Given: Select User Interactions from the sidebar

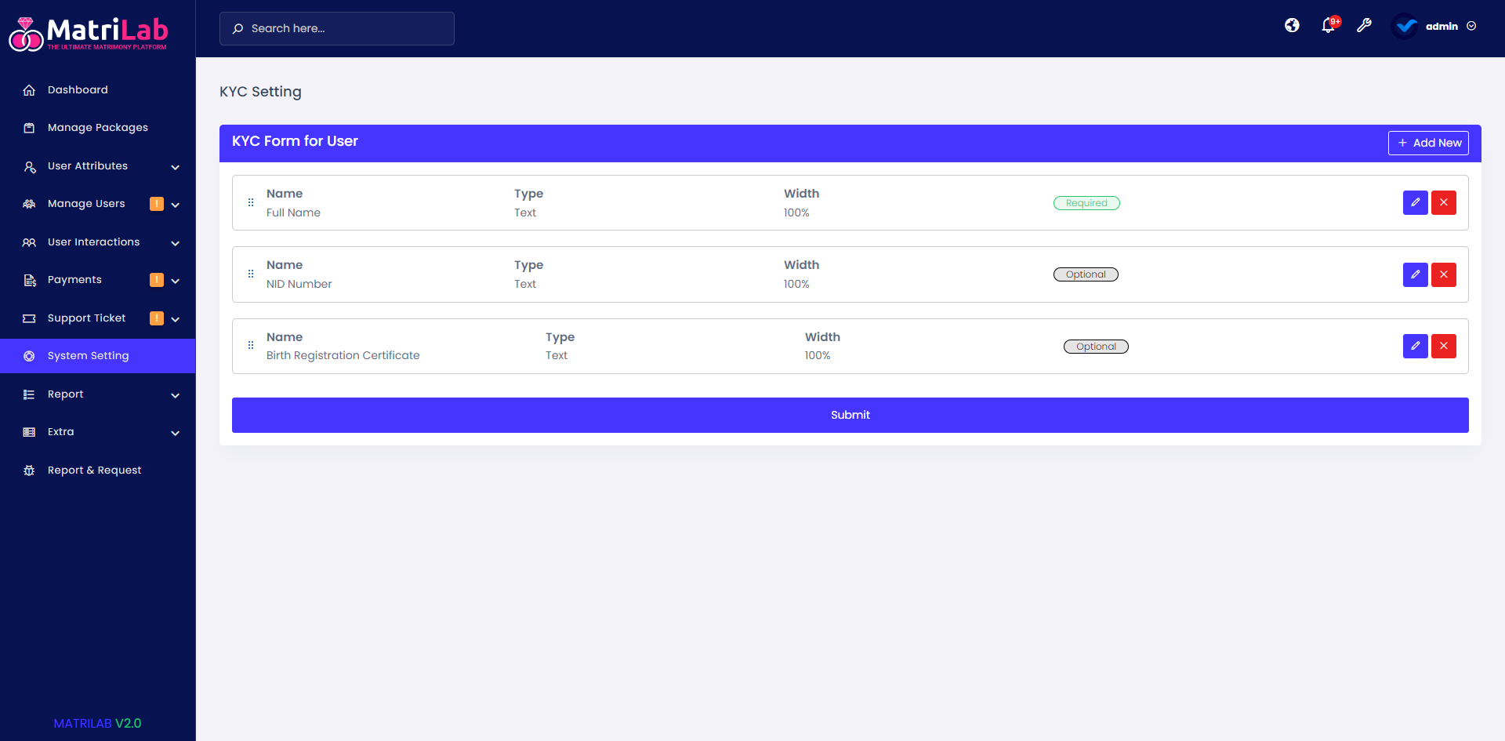Looking at the screenshot, I should click(x=94, y=242).
